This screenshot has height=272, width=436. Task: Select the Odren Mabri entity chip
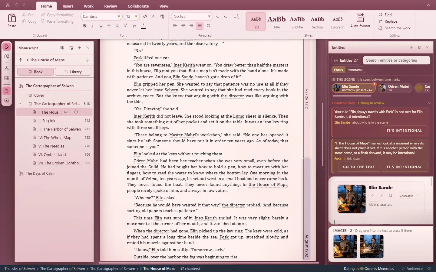(x=395, y=88)
